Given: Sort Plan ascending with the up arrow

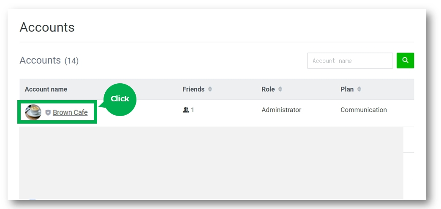Looking at the screenshot, I should tap(359, 87).
